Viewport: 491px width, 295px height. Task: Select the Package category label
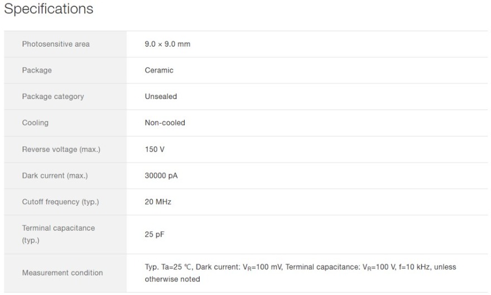coord(53,96)
